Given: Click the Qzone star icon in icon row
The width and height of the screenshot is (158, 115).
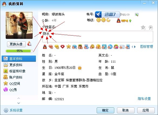Looking at the screenshot, I should [x=69, y=47].
